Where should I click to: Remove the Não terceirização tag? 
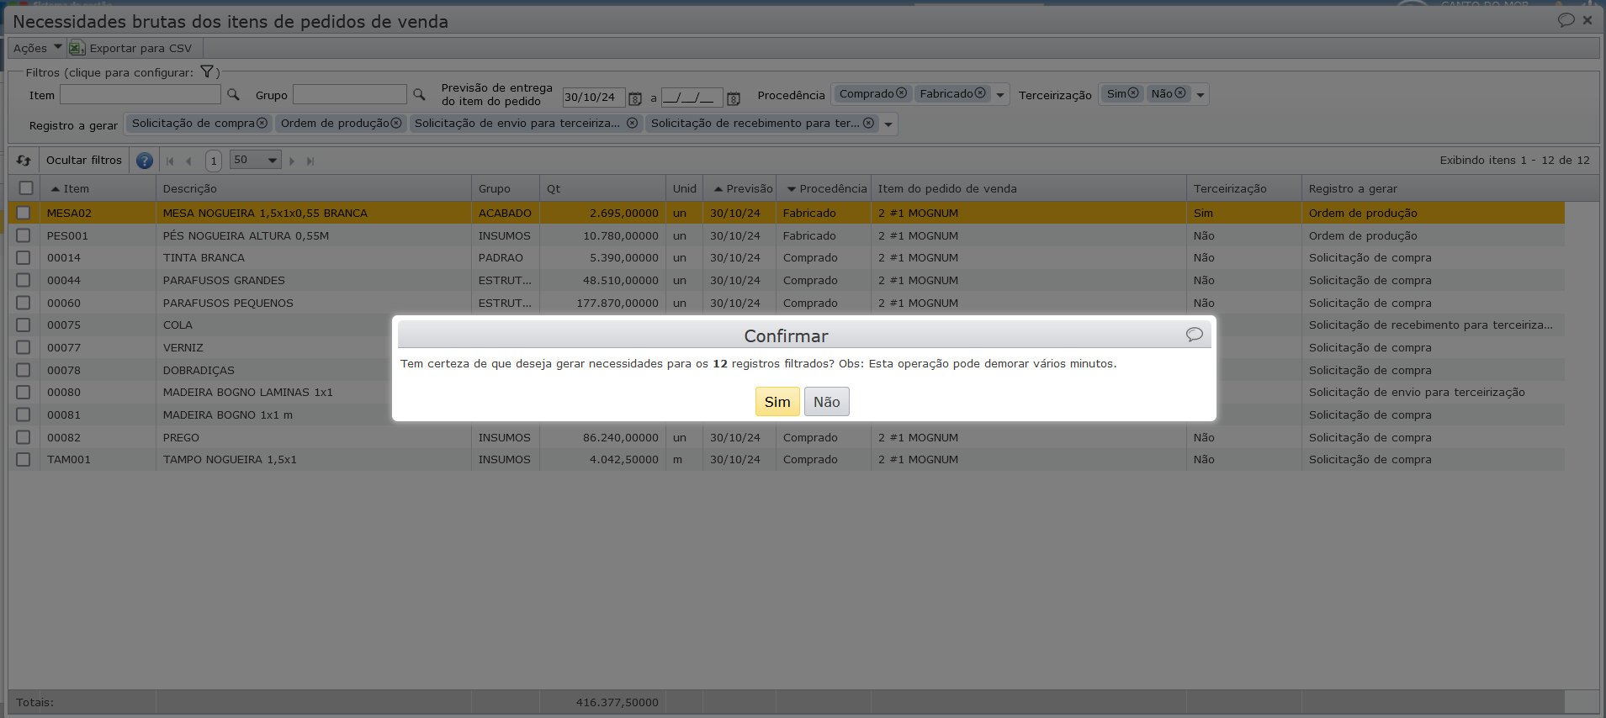(x=1180, y=93)
